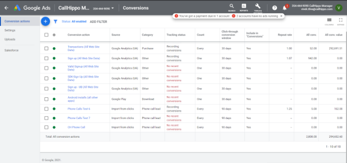This screenshot has height=163, width=347.
Task: Open the Help question mark icon
Action: 275,8
